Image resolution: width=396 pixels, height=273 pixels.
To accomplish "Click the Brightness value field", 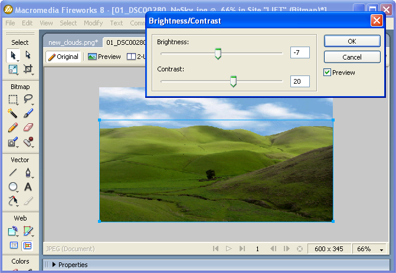I will (300, 54).
